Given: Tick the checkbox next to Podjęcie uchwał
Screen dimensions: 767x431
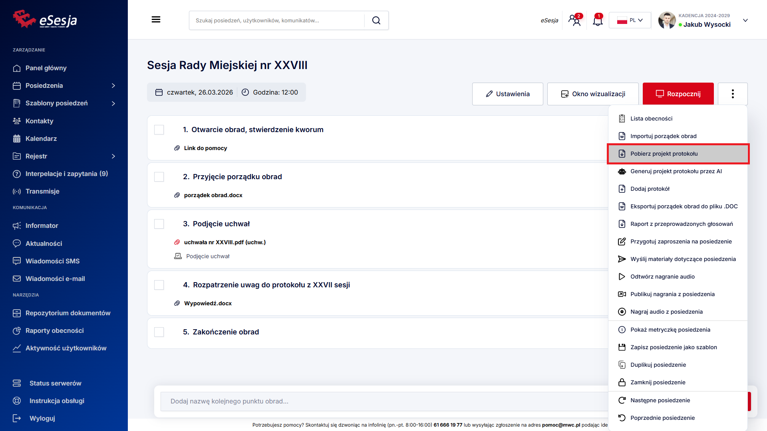Looking at the screenshot, I should coord(159,224).
